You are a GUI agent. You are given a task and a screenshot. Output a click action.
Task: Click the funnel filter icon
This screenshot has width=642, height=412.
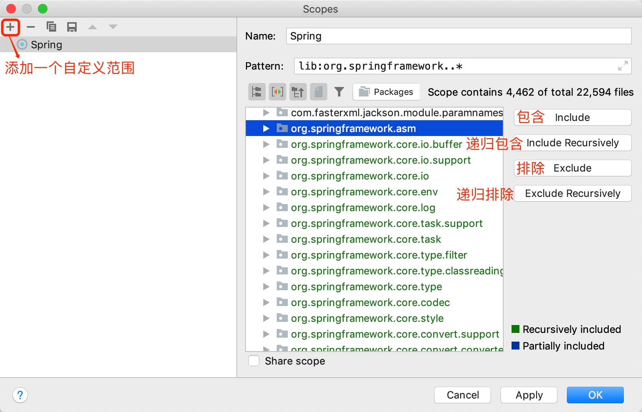point(339,92)
